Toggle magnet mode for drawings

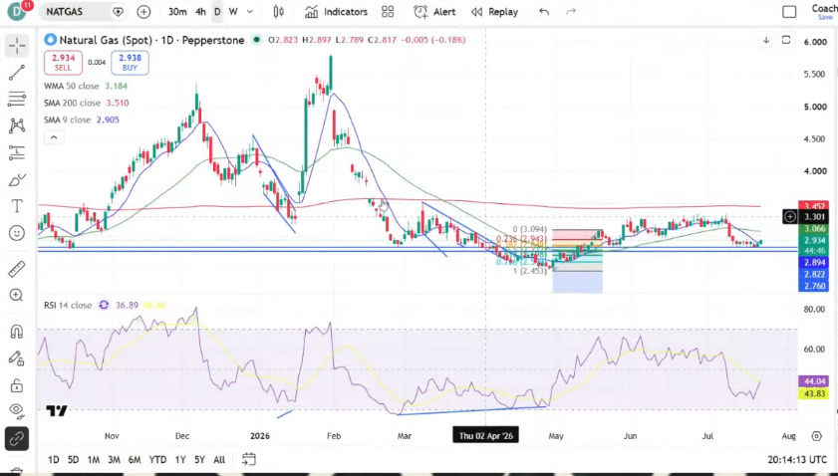tap(17, 332)
